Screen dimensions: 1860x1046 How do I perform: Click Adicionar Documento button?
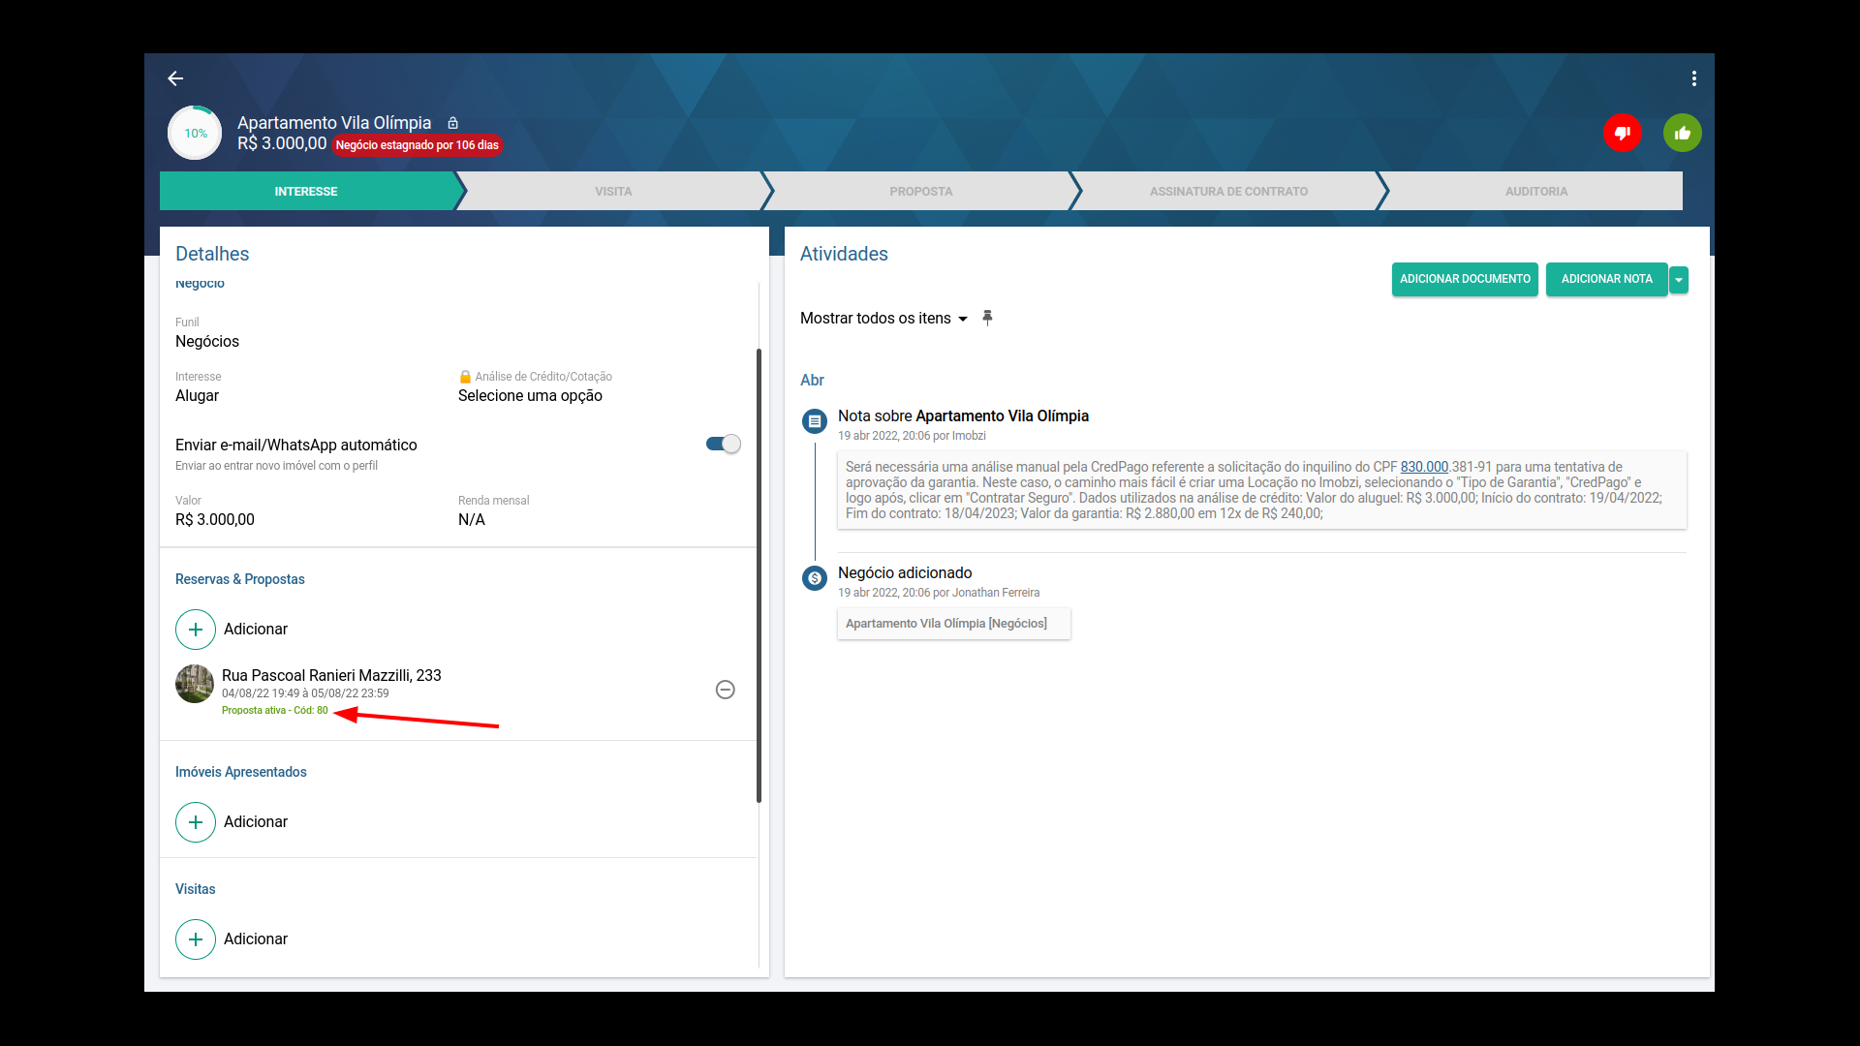coord(1465,279)
